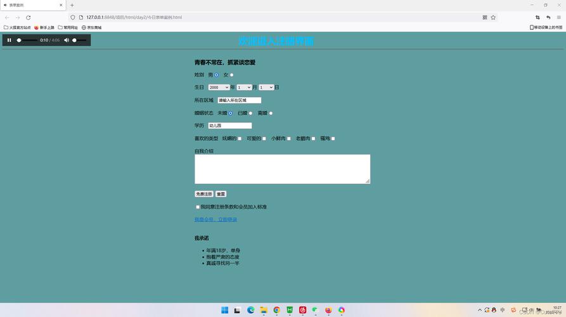Select 已婚 marital status option
This screenshot has width=566, height=317.
(250, 113)
